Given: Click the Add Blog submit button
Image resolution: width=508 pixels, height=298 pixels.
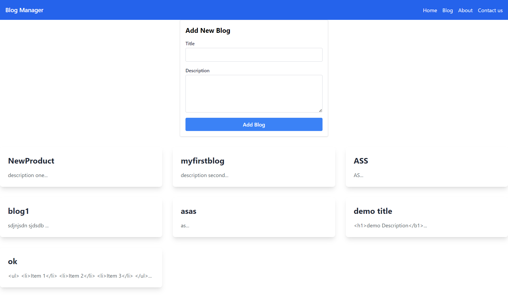Looking at the screenshot, I should coord(254,124).
